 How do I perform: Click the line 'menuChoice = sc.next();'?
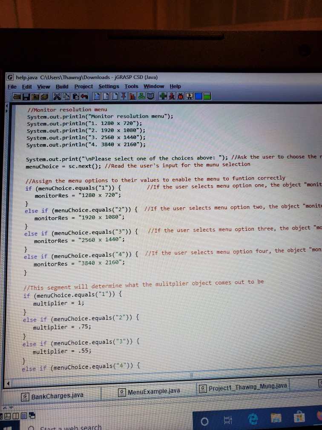pos(63,166)
